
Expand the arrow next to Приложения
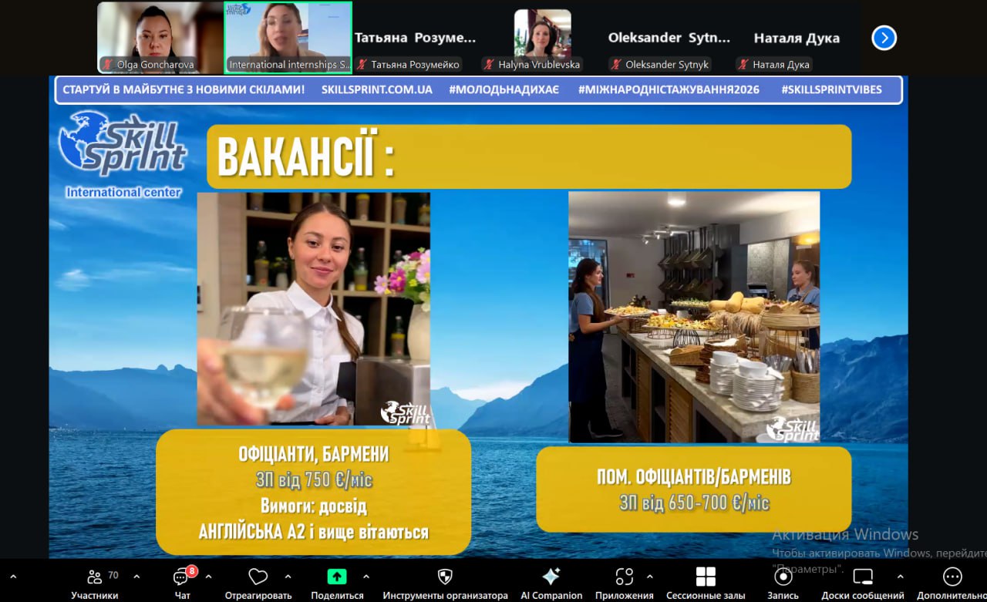point(649,577)
